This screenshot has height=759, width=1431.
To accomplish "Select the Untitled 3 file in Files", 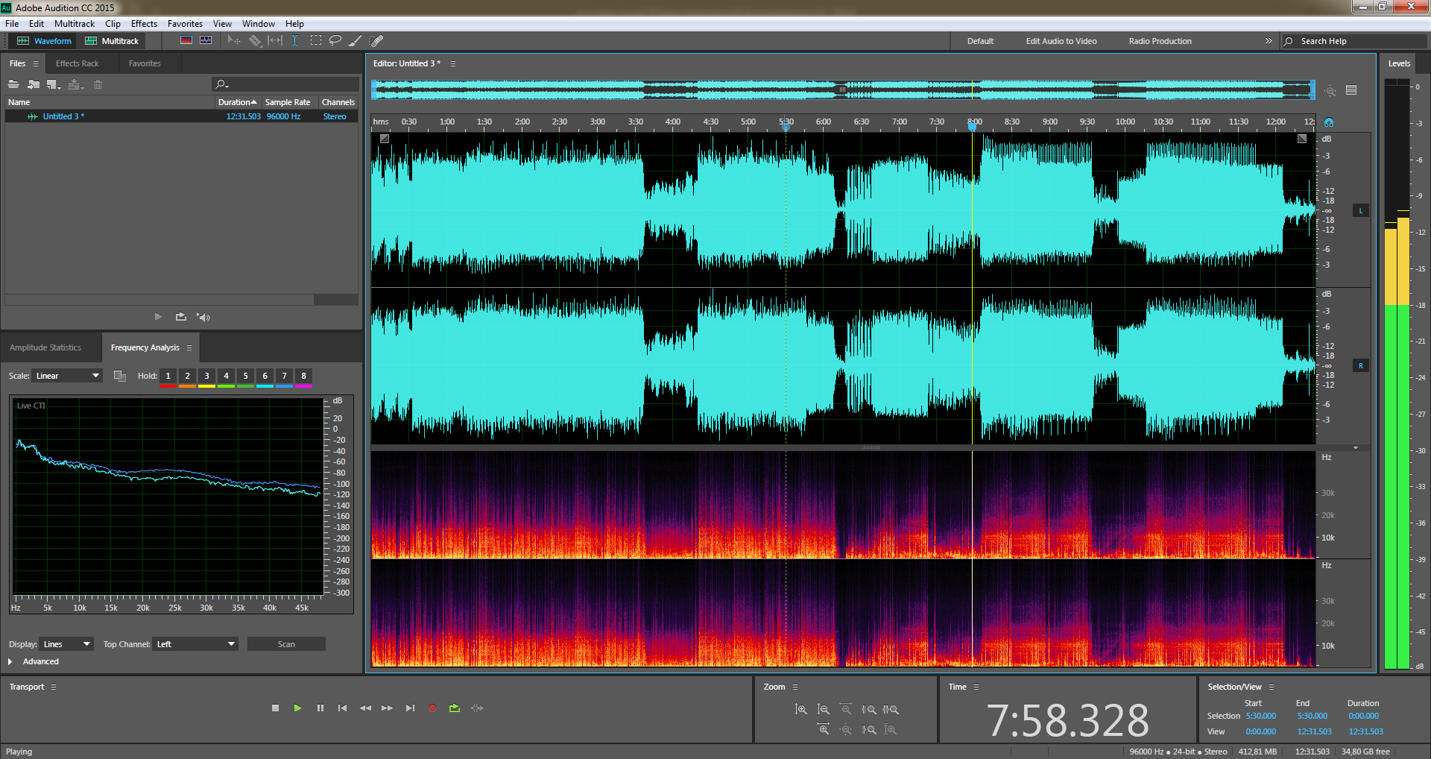I will 63,116.
